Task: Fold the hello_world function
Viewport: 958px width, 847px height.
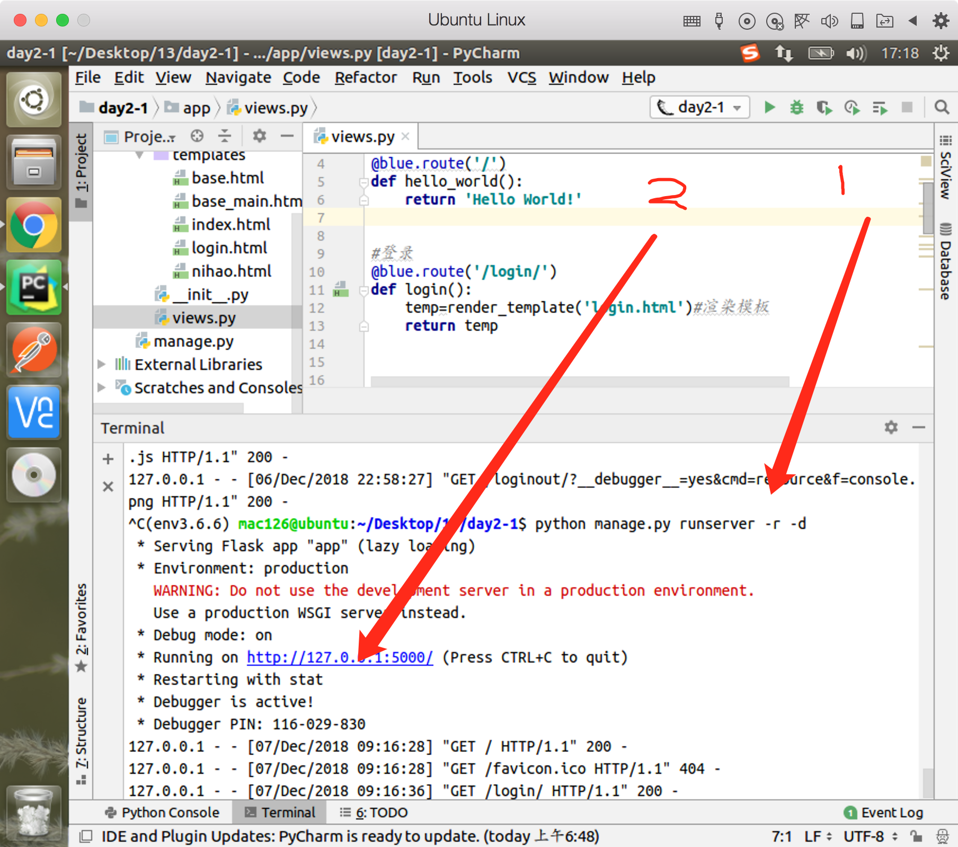Action: coord(363,182)
